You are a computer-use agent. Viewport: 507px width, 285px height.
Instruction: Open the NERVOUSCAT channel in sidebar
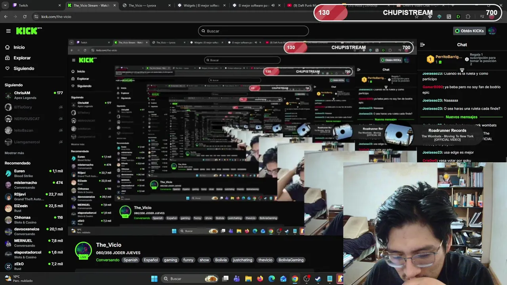(x=34, y=119)
